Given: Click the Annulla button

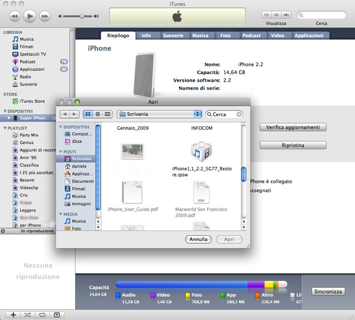Looking at the screenshot, I should (198, 239).
